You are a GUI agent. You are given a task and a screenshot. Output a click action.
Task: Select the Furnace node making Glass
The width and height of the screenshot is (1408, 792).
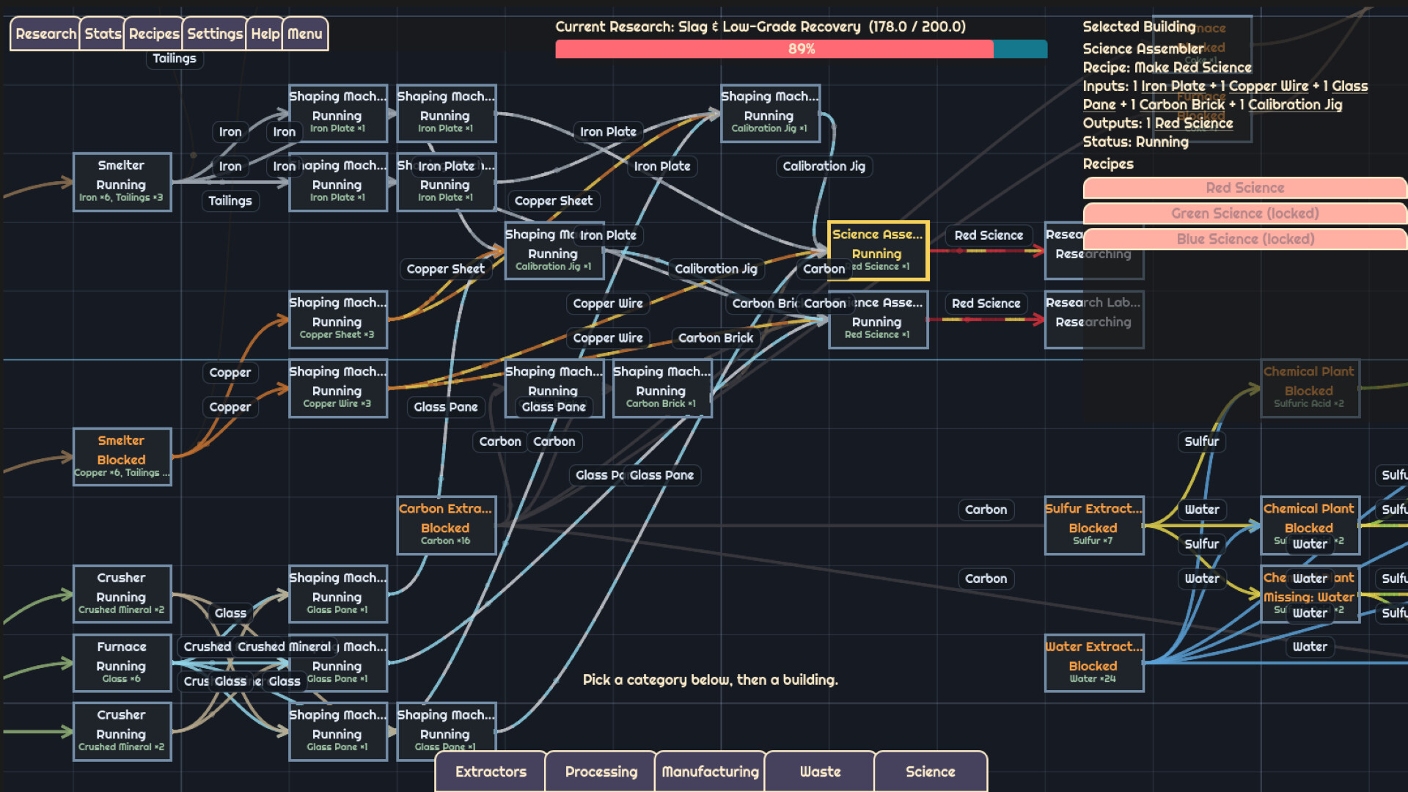[122, 663]
